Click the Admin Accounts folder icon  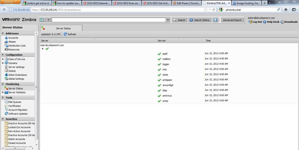[6, 139]
